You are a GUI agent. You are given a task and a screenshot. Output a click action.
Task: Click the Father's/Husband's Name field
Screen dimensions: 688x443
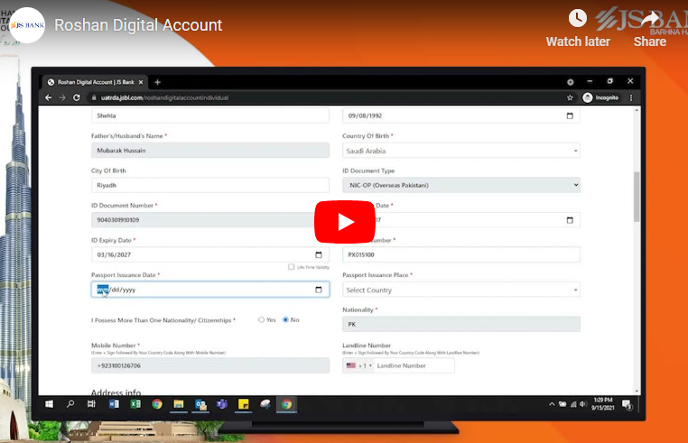pyautogui.click(x=210, y=151)
